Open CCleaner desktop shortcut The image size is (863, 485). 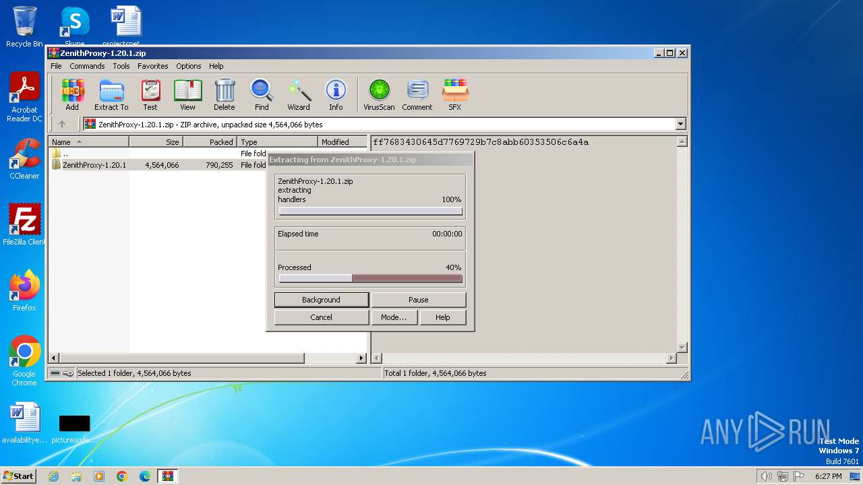coord(24,159)
